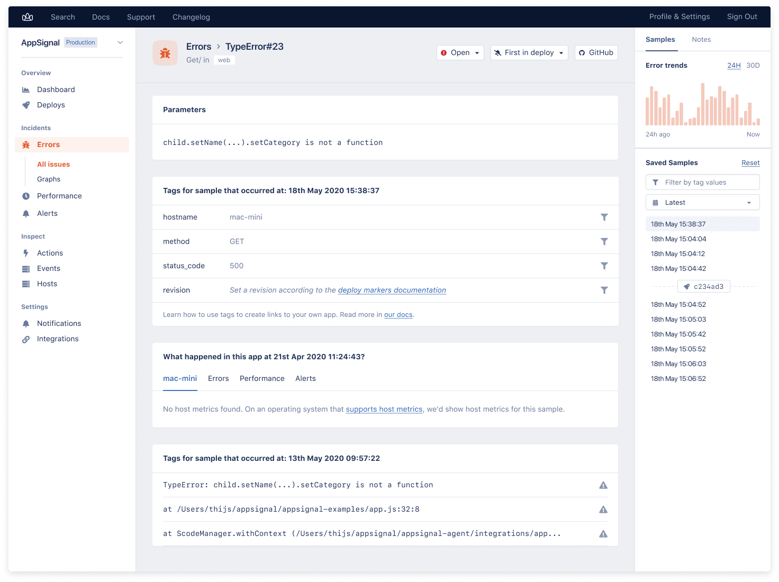Select sample 18th May 15:38:37
779x582 pixels.
point(703,224)
